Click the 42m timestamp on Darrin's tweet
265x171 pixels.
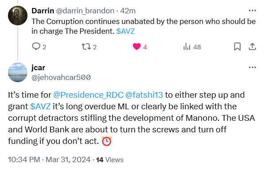pyautogui.click(x=128, y=11)
